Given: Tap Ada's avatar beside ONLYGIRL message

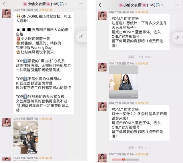Looking at the screenshot, I should pos(7,14).
